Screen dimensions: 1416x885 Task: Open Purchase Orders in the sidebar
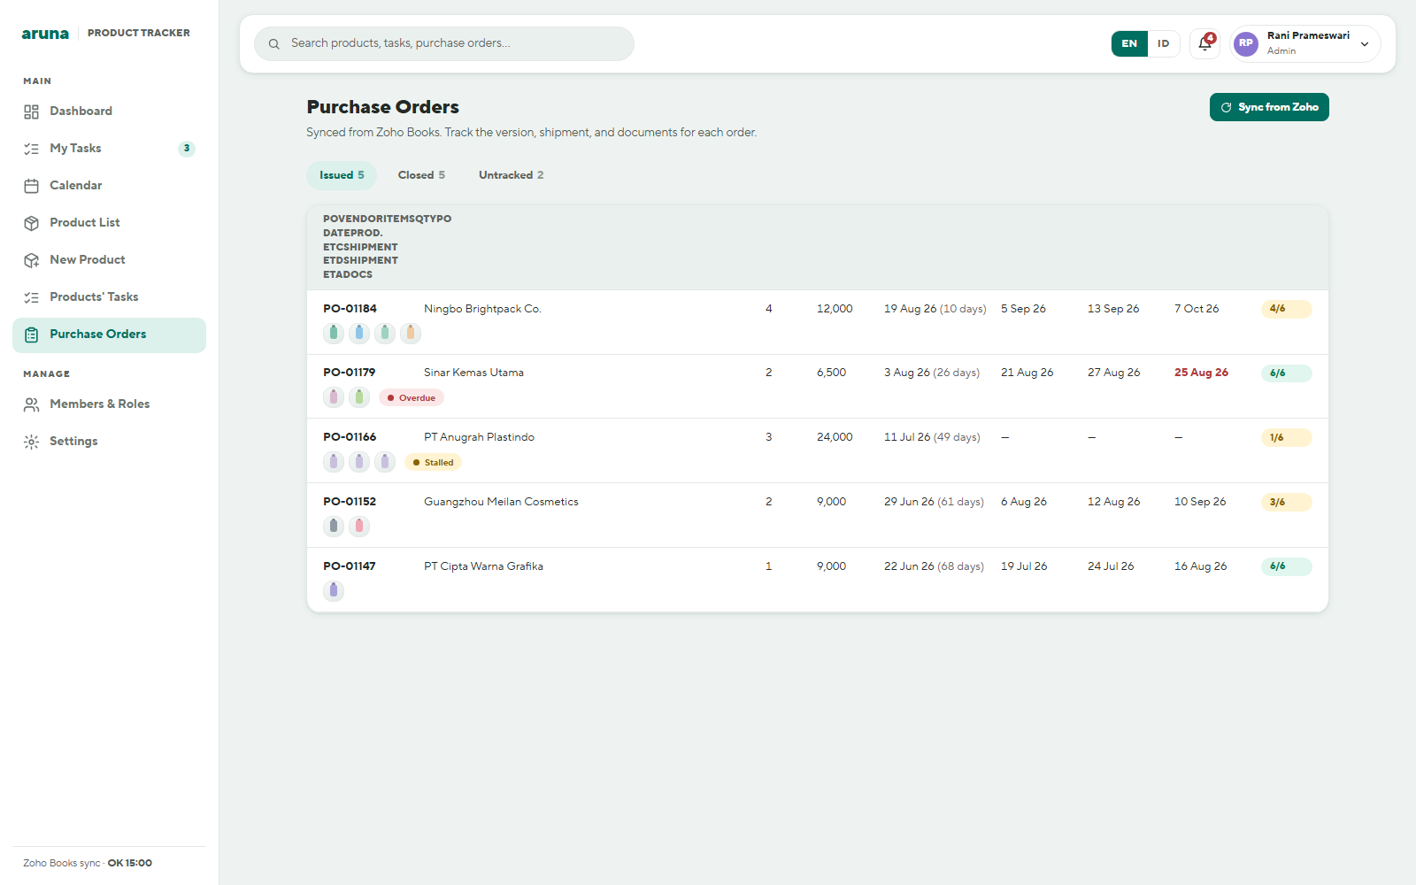[109, 335]
